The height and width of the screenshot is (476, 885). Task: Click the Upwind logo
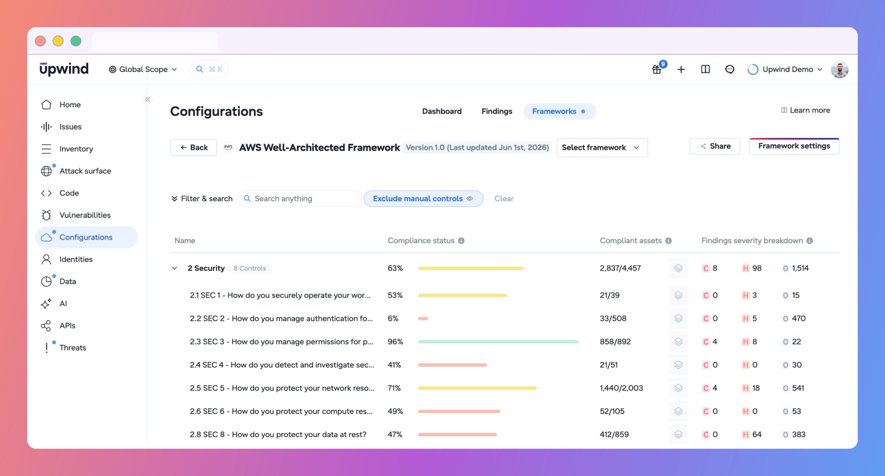[x=64, y=69]
